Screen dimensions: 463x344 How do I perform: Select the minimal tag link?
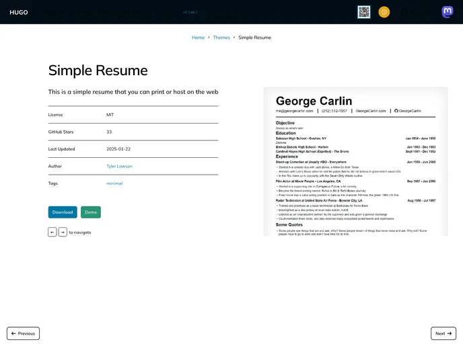(x=114, y=183)
